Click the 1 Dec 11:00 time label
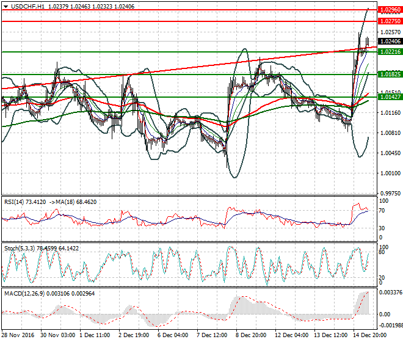The width and height of the screenshot is (403, 342). [x=95, y=335]
